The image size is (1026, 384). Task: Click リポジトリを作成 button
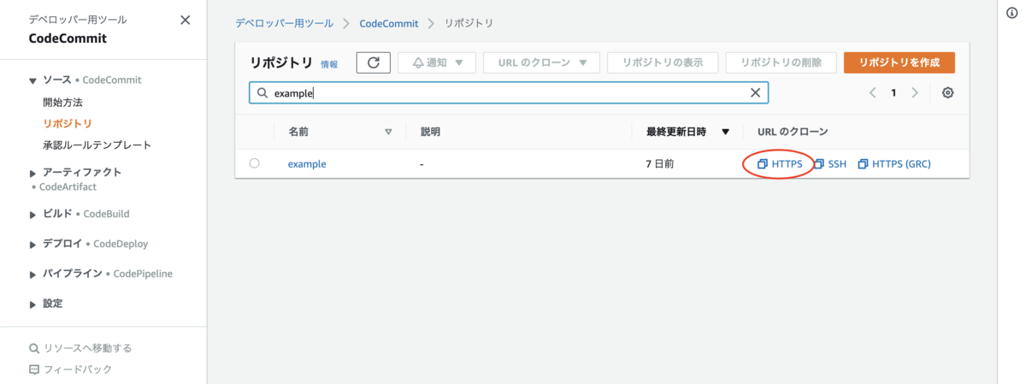(899, 62)
